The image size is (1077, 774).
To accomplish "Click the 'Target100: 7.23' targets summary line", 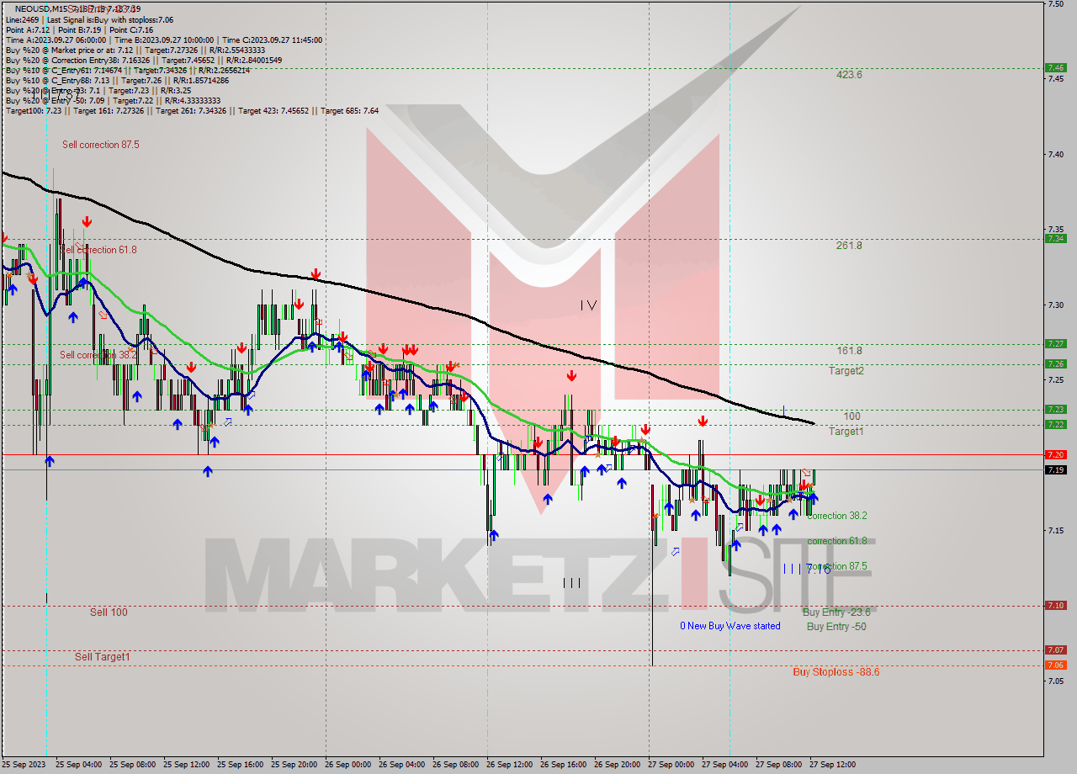I will [192, 111].
